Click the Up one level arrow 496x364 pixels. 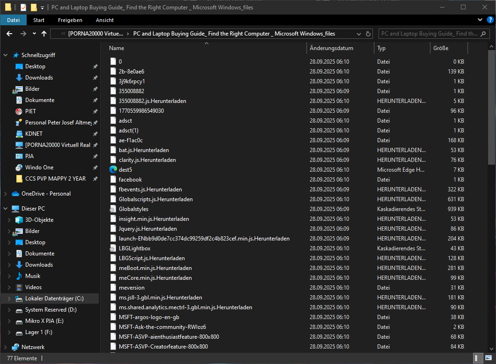coord(44,34)
